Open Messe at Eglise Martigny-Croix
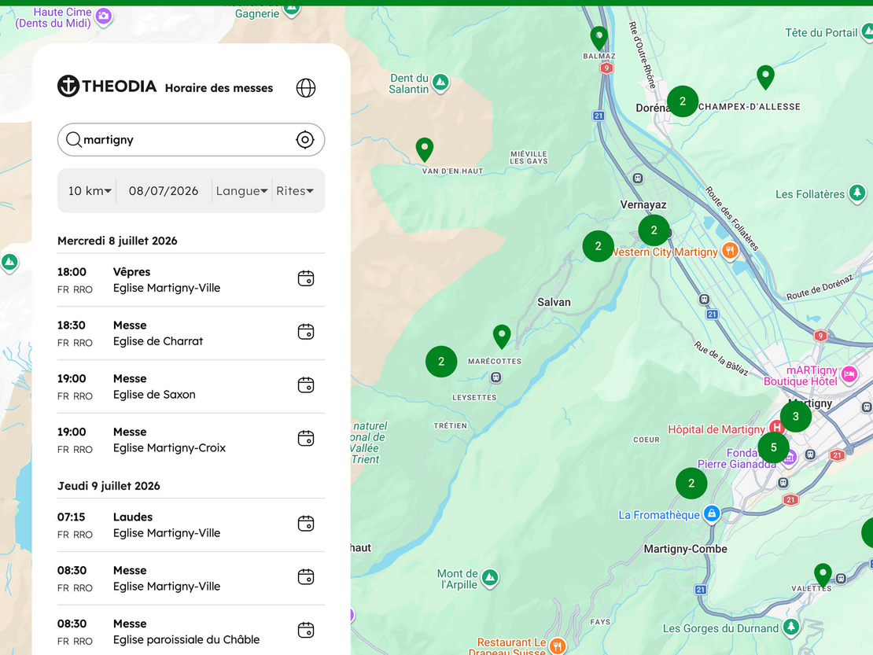The image size is (873, 655). coord(191,440)
